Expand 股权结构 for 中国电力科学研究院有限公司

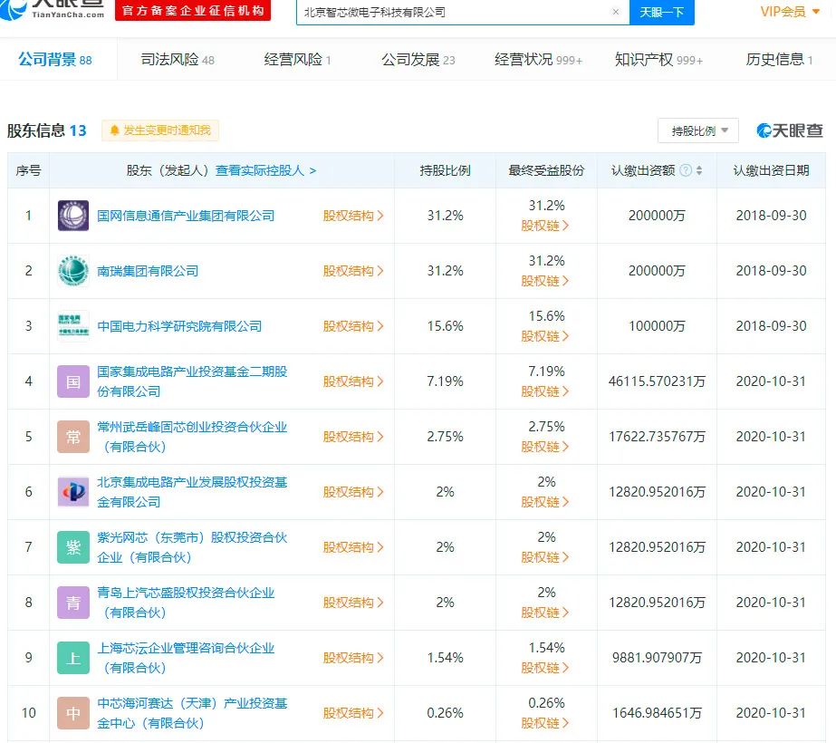point(353,326)
